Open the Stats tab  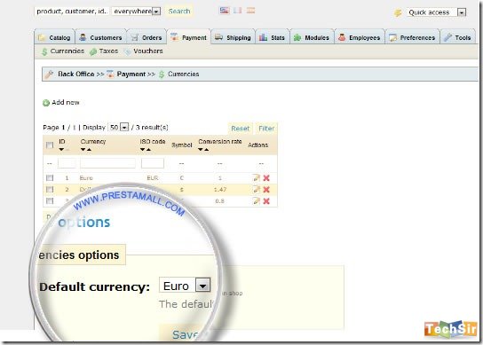[273, 37]
